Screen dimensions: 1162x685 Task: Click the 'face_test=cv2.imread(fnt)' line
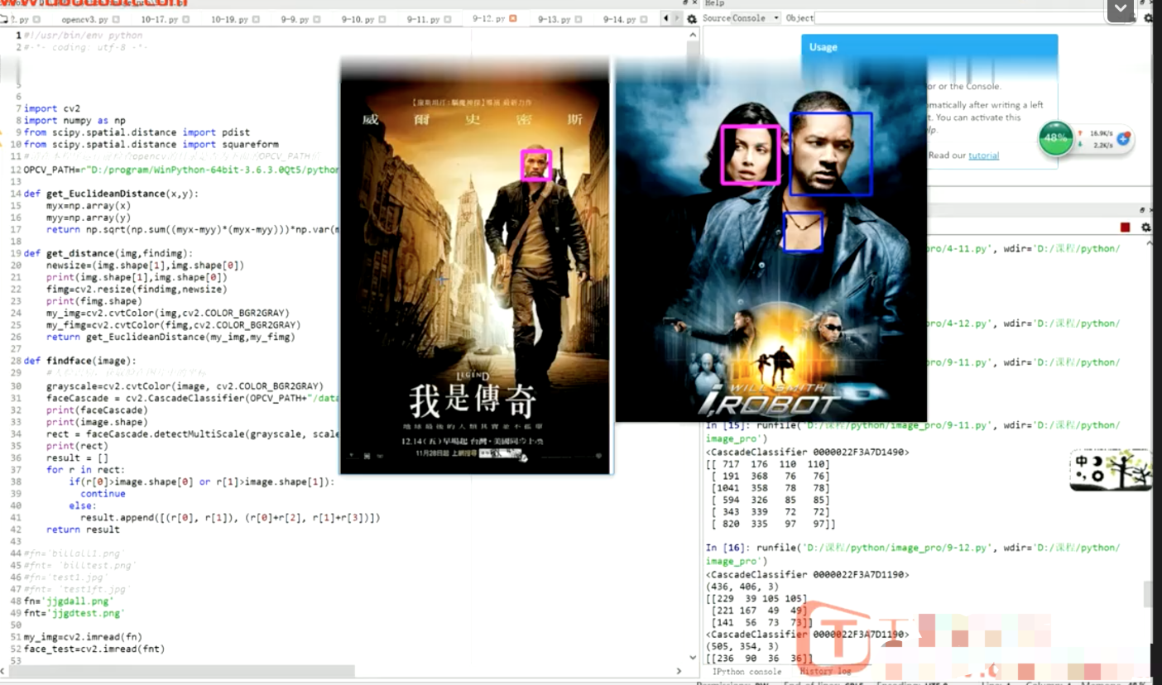click(94, 649)
